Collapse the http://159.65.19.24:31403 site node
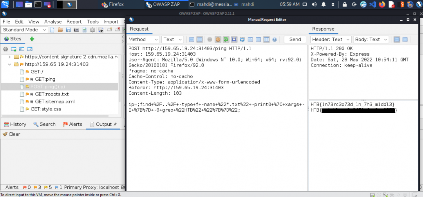Viewport: 423px width, 197px height. click(x=9, y=65)
